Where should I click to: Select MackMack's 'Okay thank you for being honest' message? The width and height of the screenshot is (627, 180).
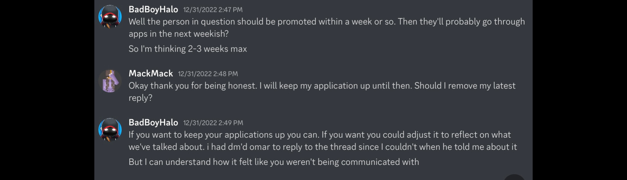[322, 92]
